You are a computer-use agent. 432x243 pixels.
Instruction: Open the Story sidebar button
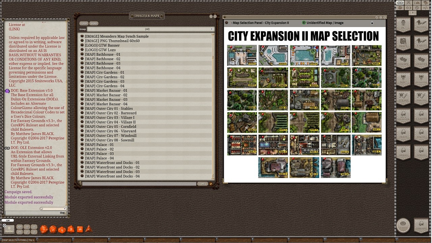403,62
